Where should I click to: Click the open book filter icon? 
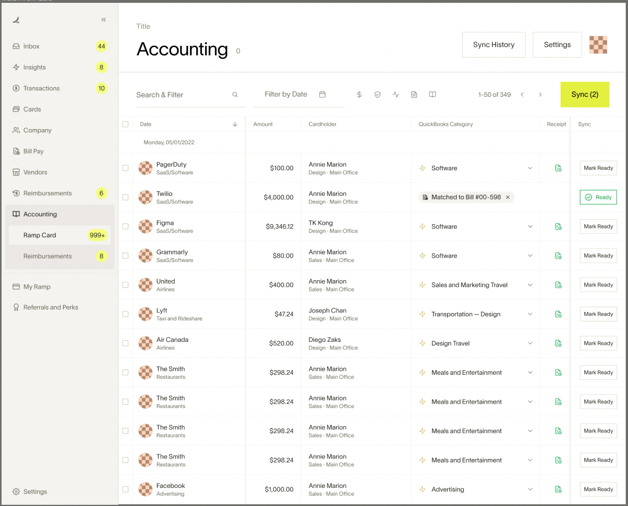pyautogui.click(x=432, y=95)
